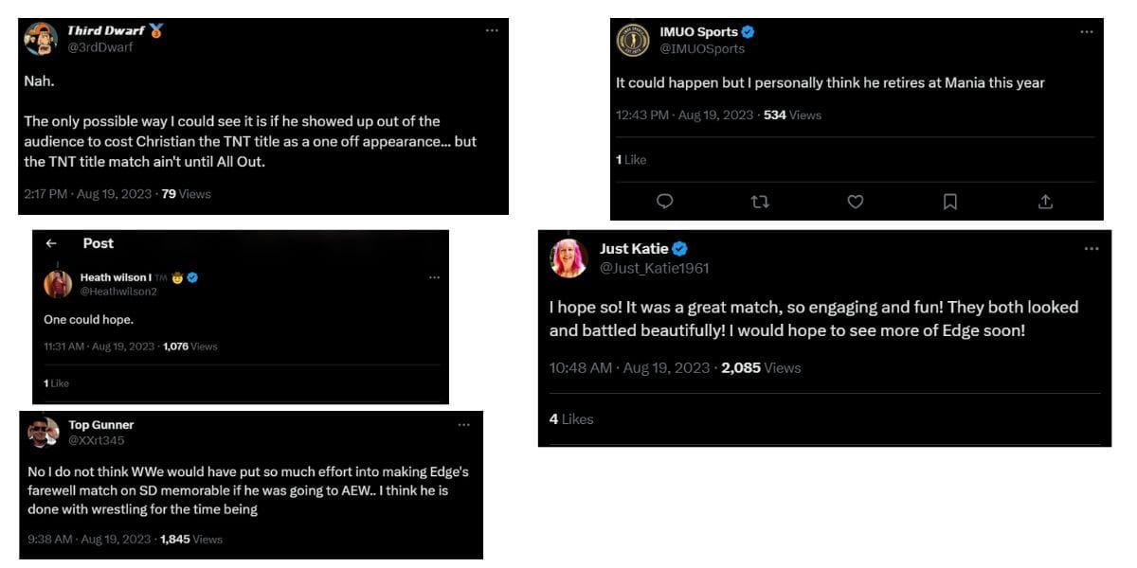Select the verified badge next to Just Katie

click(678, 248)
